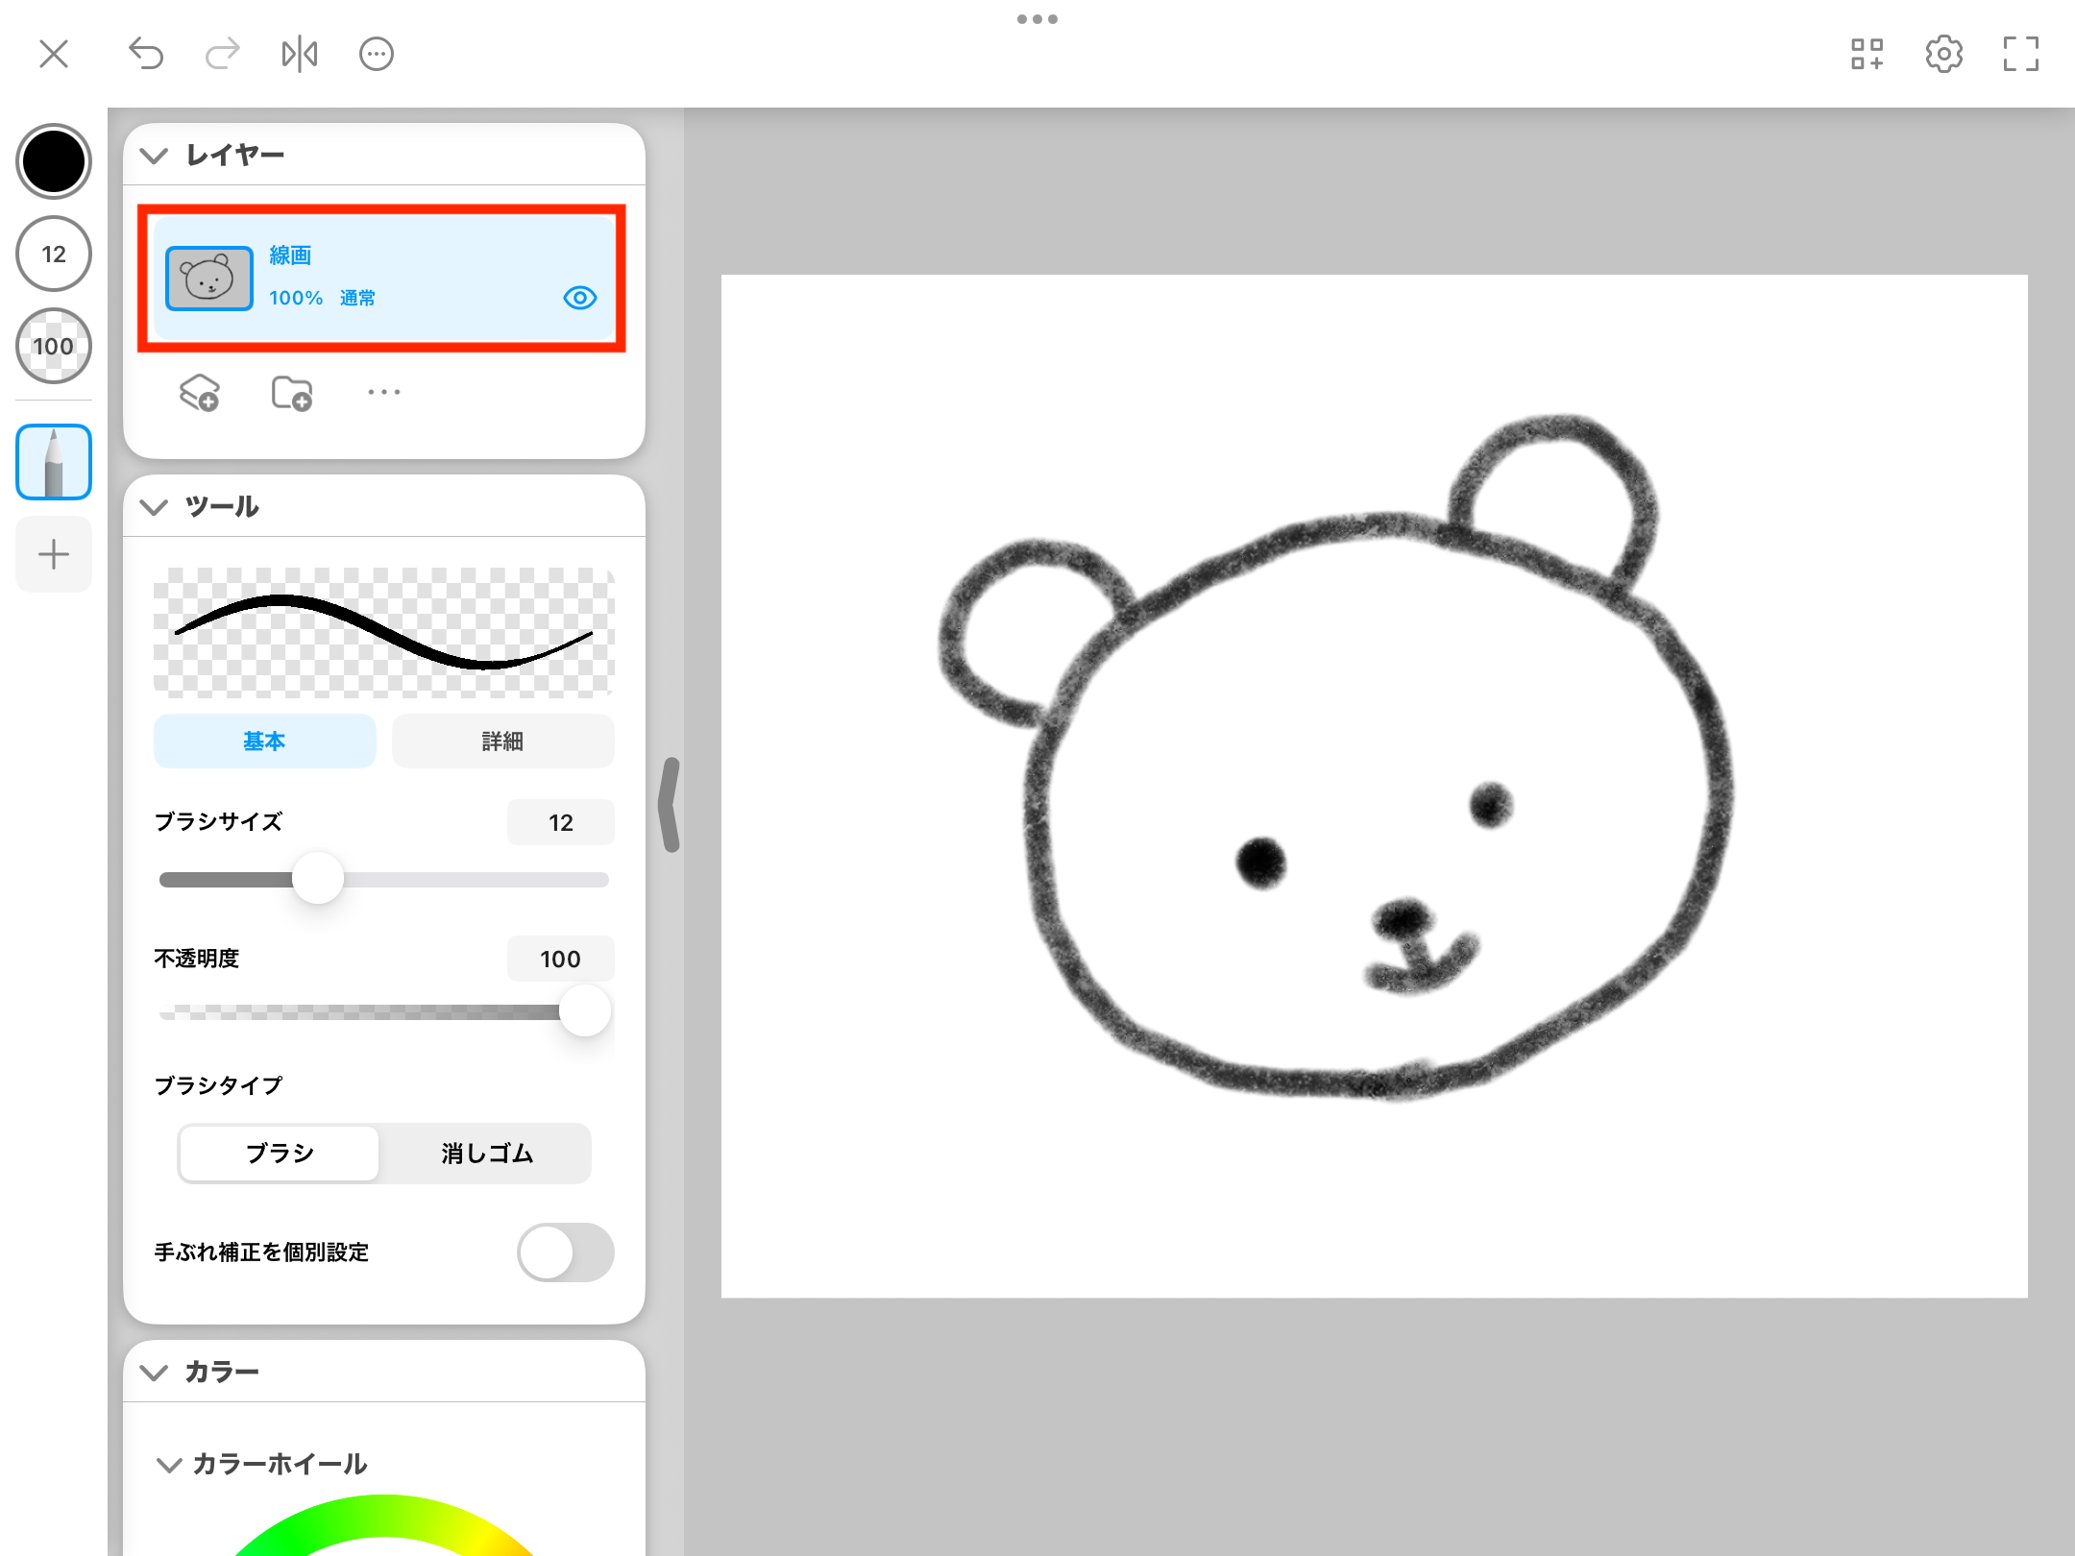The width and height of the screenshot is (2075, 1556).
Task: Collapse the ツール panel
Action: [x=154, y=506]
